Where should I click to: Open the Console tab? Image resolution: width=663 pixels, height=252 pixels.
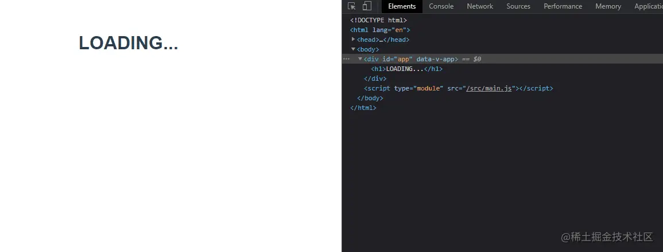click(441, 6)
